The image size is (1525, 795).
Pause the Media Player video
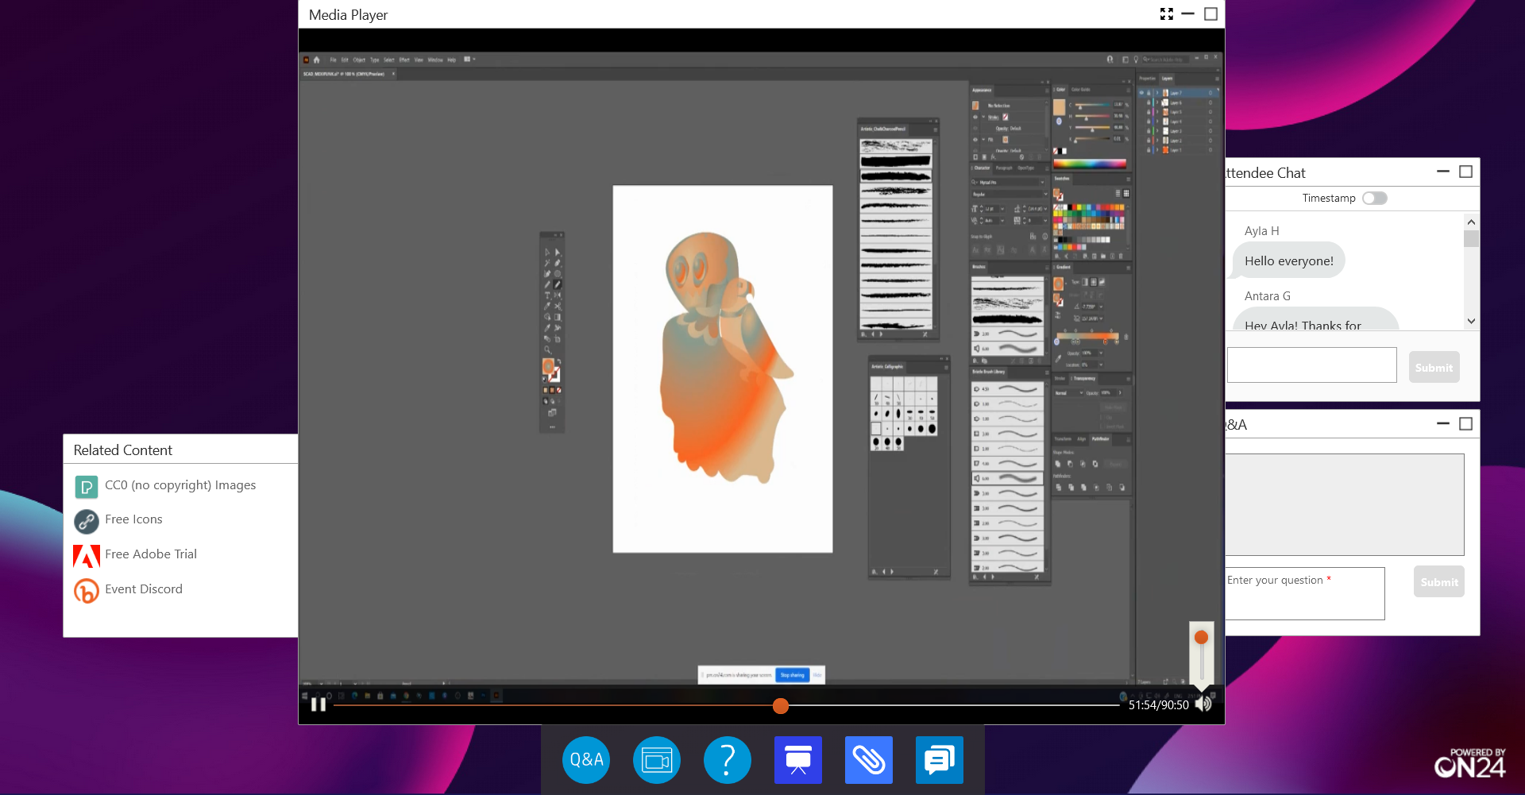(319, 704)
